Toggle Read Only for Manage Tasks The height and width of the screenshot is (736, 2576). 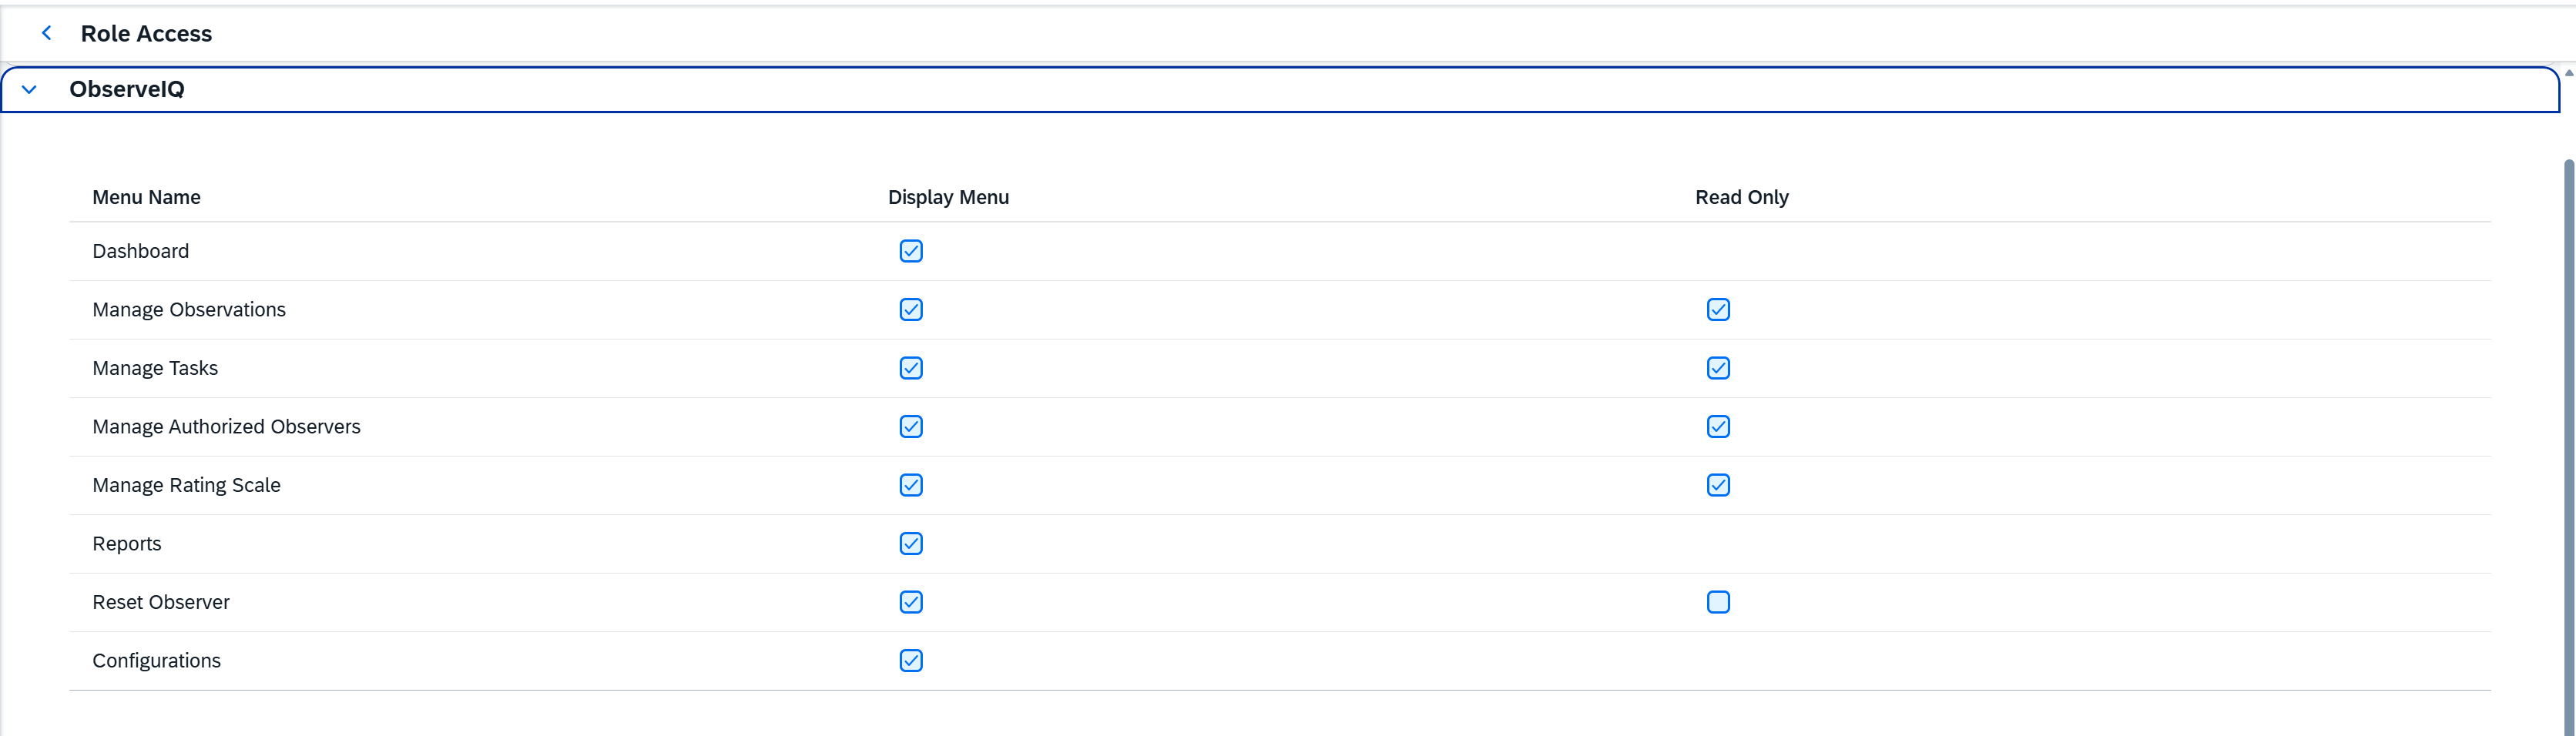click(1718, 368)
